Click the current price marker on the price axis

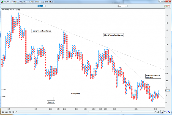point(168,90)
